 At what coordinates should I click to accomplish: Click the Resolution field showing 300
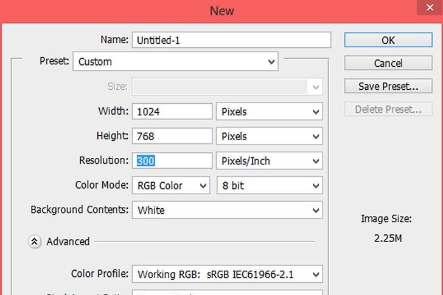click(x=172, y=161)
